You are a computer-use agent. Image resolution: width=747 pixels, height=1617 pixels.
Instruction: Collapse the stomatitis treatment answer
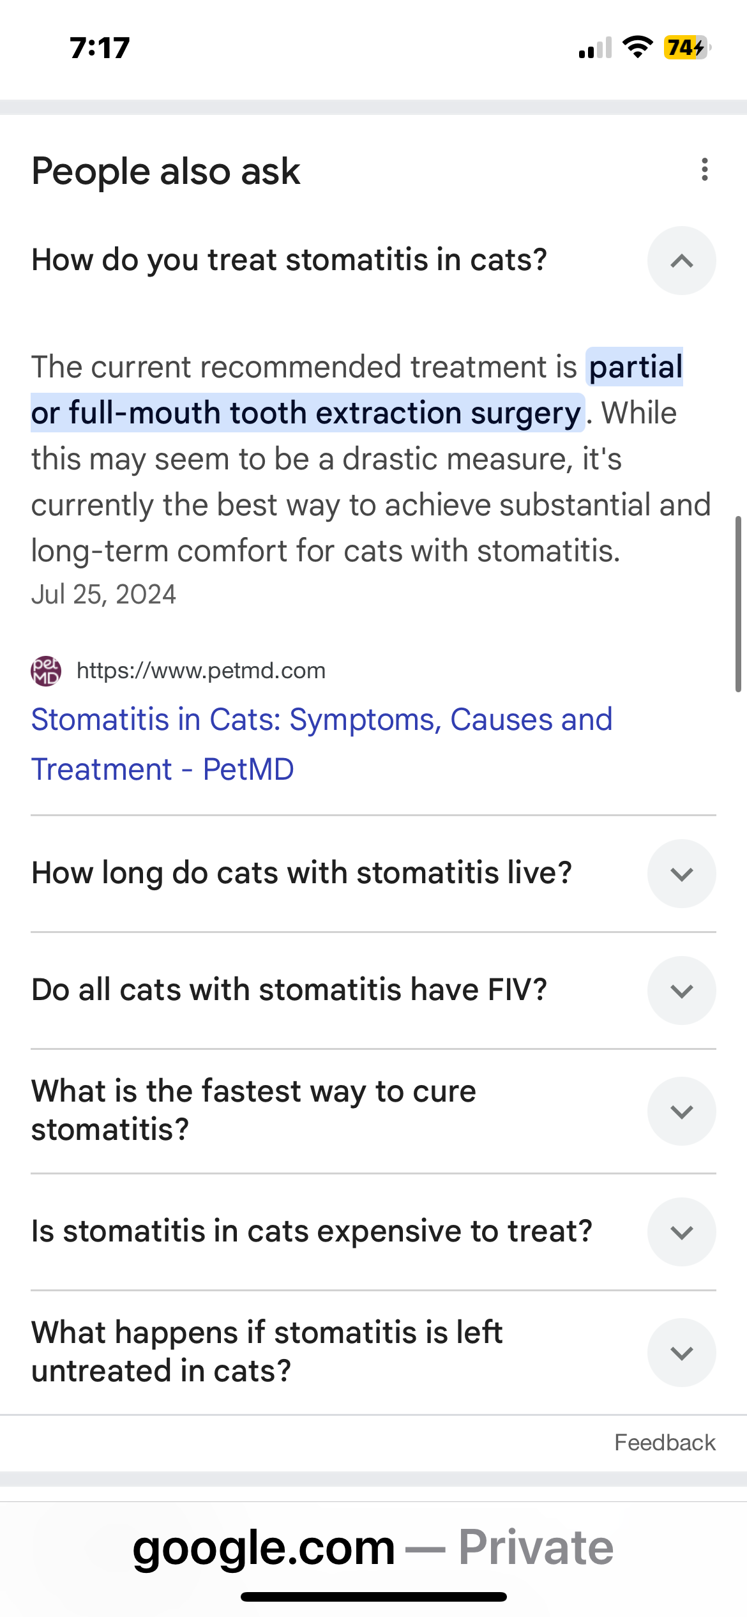click(x=681, y=261)
